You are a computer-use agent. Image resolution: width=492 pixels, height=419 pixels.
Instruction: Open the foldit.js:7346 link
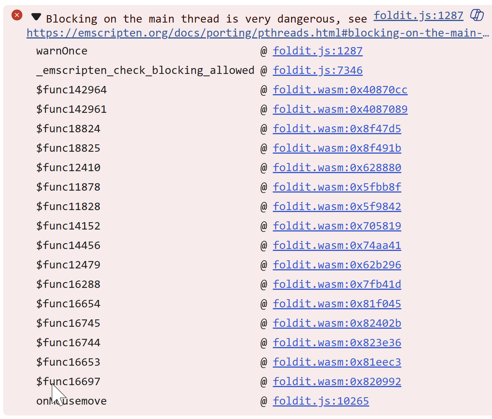pos(317,70)
